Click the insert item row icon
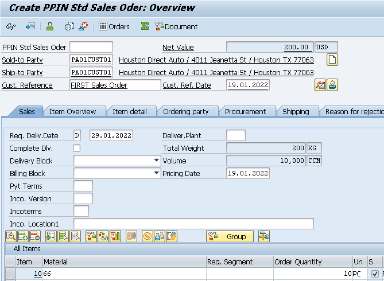The width and height of the screenshot is (384, 281). (23, 236)
